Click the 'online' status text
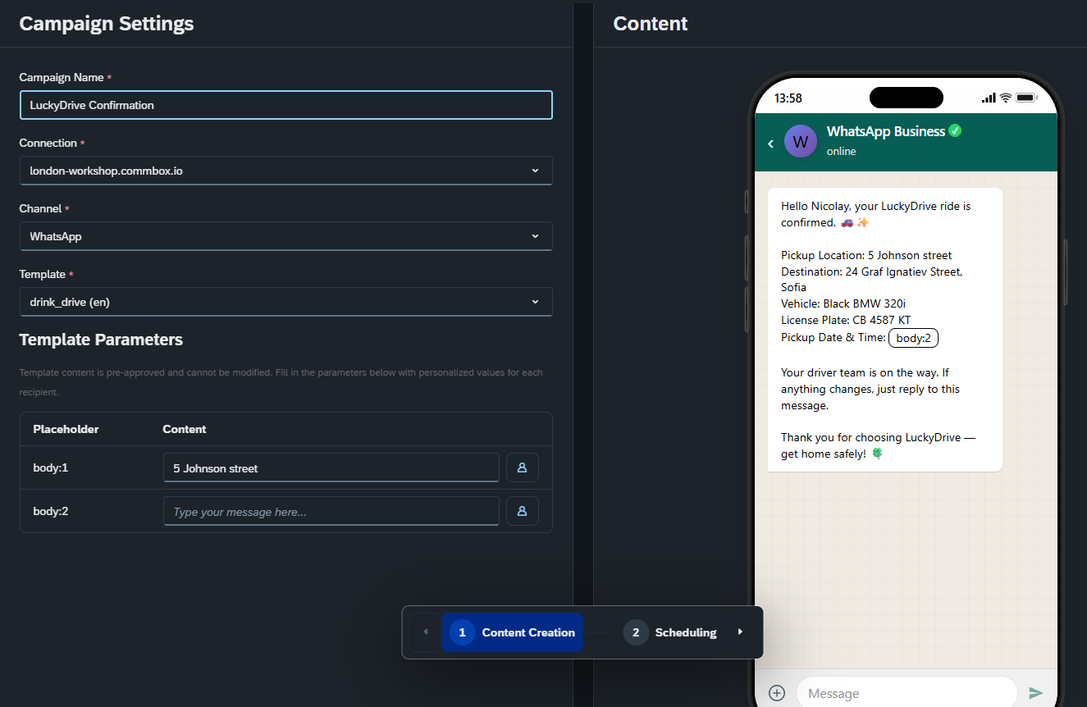 841,151
